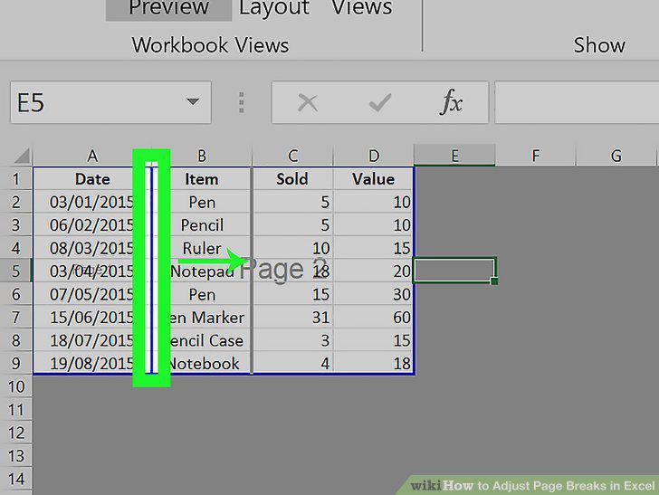659x495 pixels.
Task: Click the Page Layout view button
Action: point(274,8)
